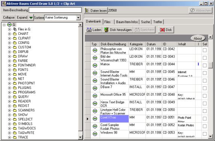
Task: Tick the Sel checkbox for Corel XTras
Action: pyautogui.click(x=204, y=118)
